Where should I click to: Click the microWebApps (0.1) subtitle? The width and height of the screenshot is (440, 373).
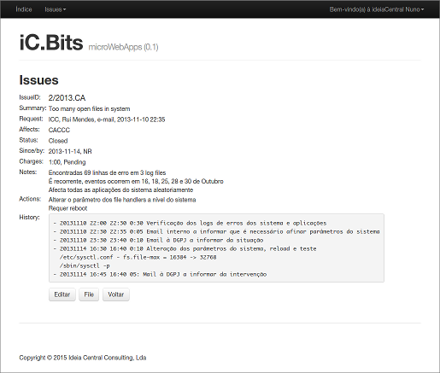[x=123, y=47]
